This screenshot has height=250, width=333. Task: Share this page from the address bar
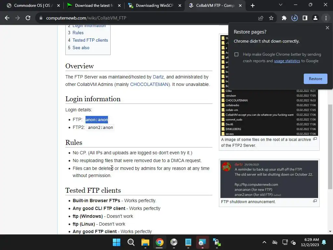pyautogui.click(x=261, y=18)
